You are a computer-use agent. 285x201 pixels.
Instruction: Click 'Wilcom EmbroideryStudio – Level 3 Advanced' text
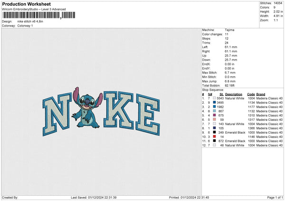pyautogui.click(x=34, y=9)
